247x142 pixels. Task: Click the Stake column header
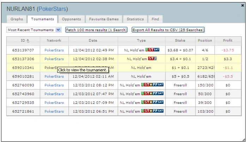180,41
